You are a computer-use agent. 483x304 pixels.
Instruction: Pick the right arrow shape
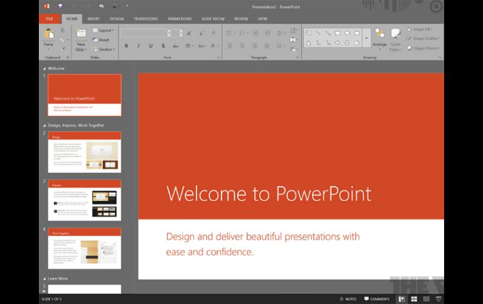(x=338, y=43)
